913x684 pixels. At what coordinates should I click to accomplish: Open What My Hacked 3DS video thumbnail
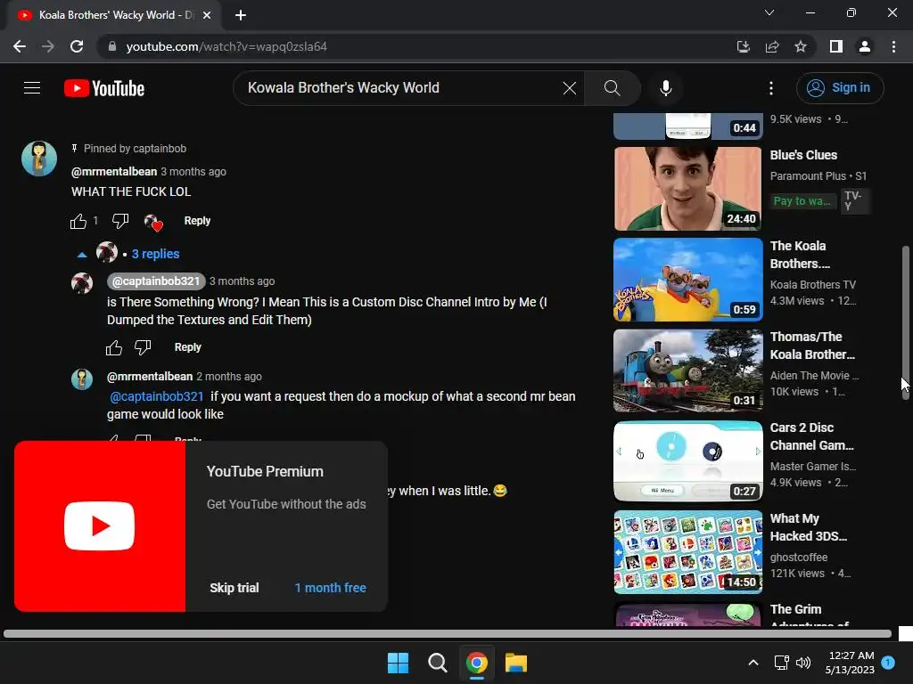(687, 552)
